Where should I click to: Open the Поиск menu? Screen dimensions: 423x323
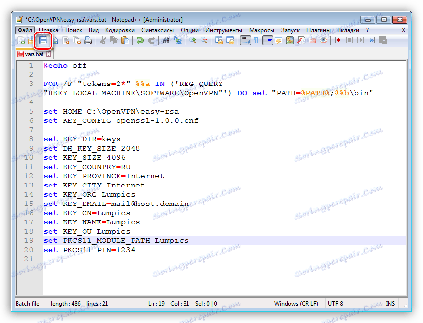point(73,30)
